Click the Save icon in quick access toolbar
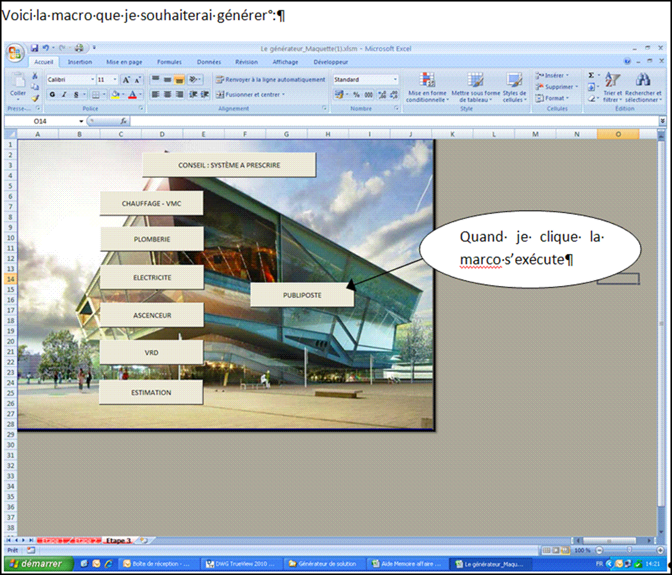 [35, 48]
